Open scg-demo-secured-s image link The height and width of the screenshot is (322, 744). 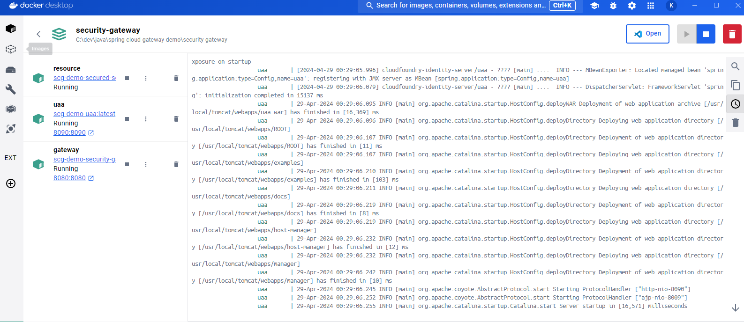[x=84, y=78]
